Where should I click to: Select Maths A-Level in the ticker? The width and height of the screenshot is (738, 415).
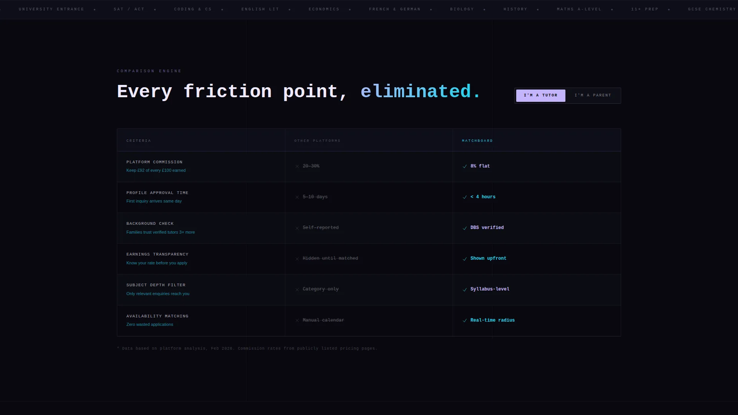579,9
